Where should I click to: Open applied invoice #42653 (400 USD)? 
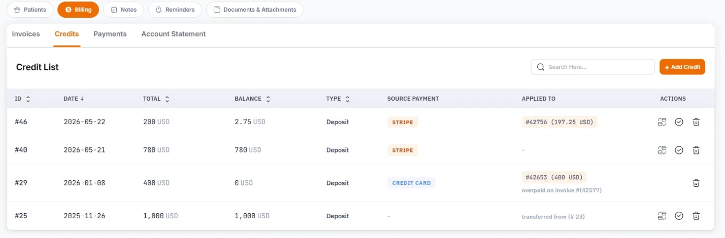coord(554,177)
